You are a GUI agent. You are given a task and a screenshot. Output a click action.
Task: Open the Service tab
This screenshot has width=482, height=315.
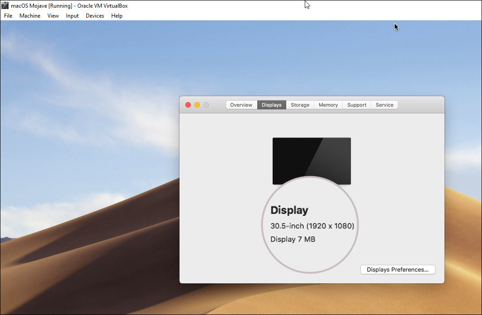point(384,105)
